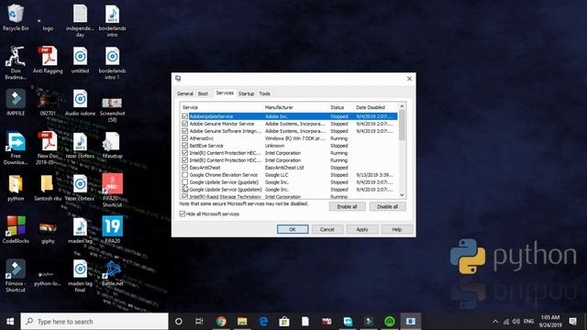The height and width of the screenshot is (330, 587).
Task: Uncheck the BattlEye Service checkbox
Action: 184,146
